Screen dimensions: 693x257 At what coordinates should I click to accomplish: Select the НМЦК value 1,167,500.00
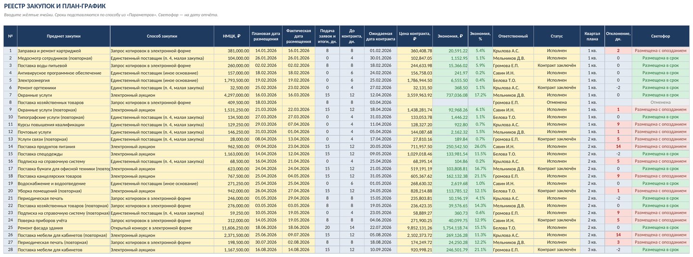[232, 249]
